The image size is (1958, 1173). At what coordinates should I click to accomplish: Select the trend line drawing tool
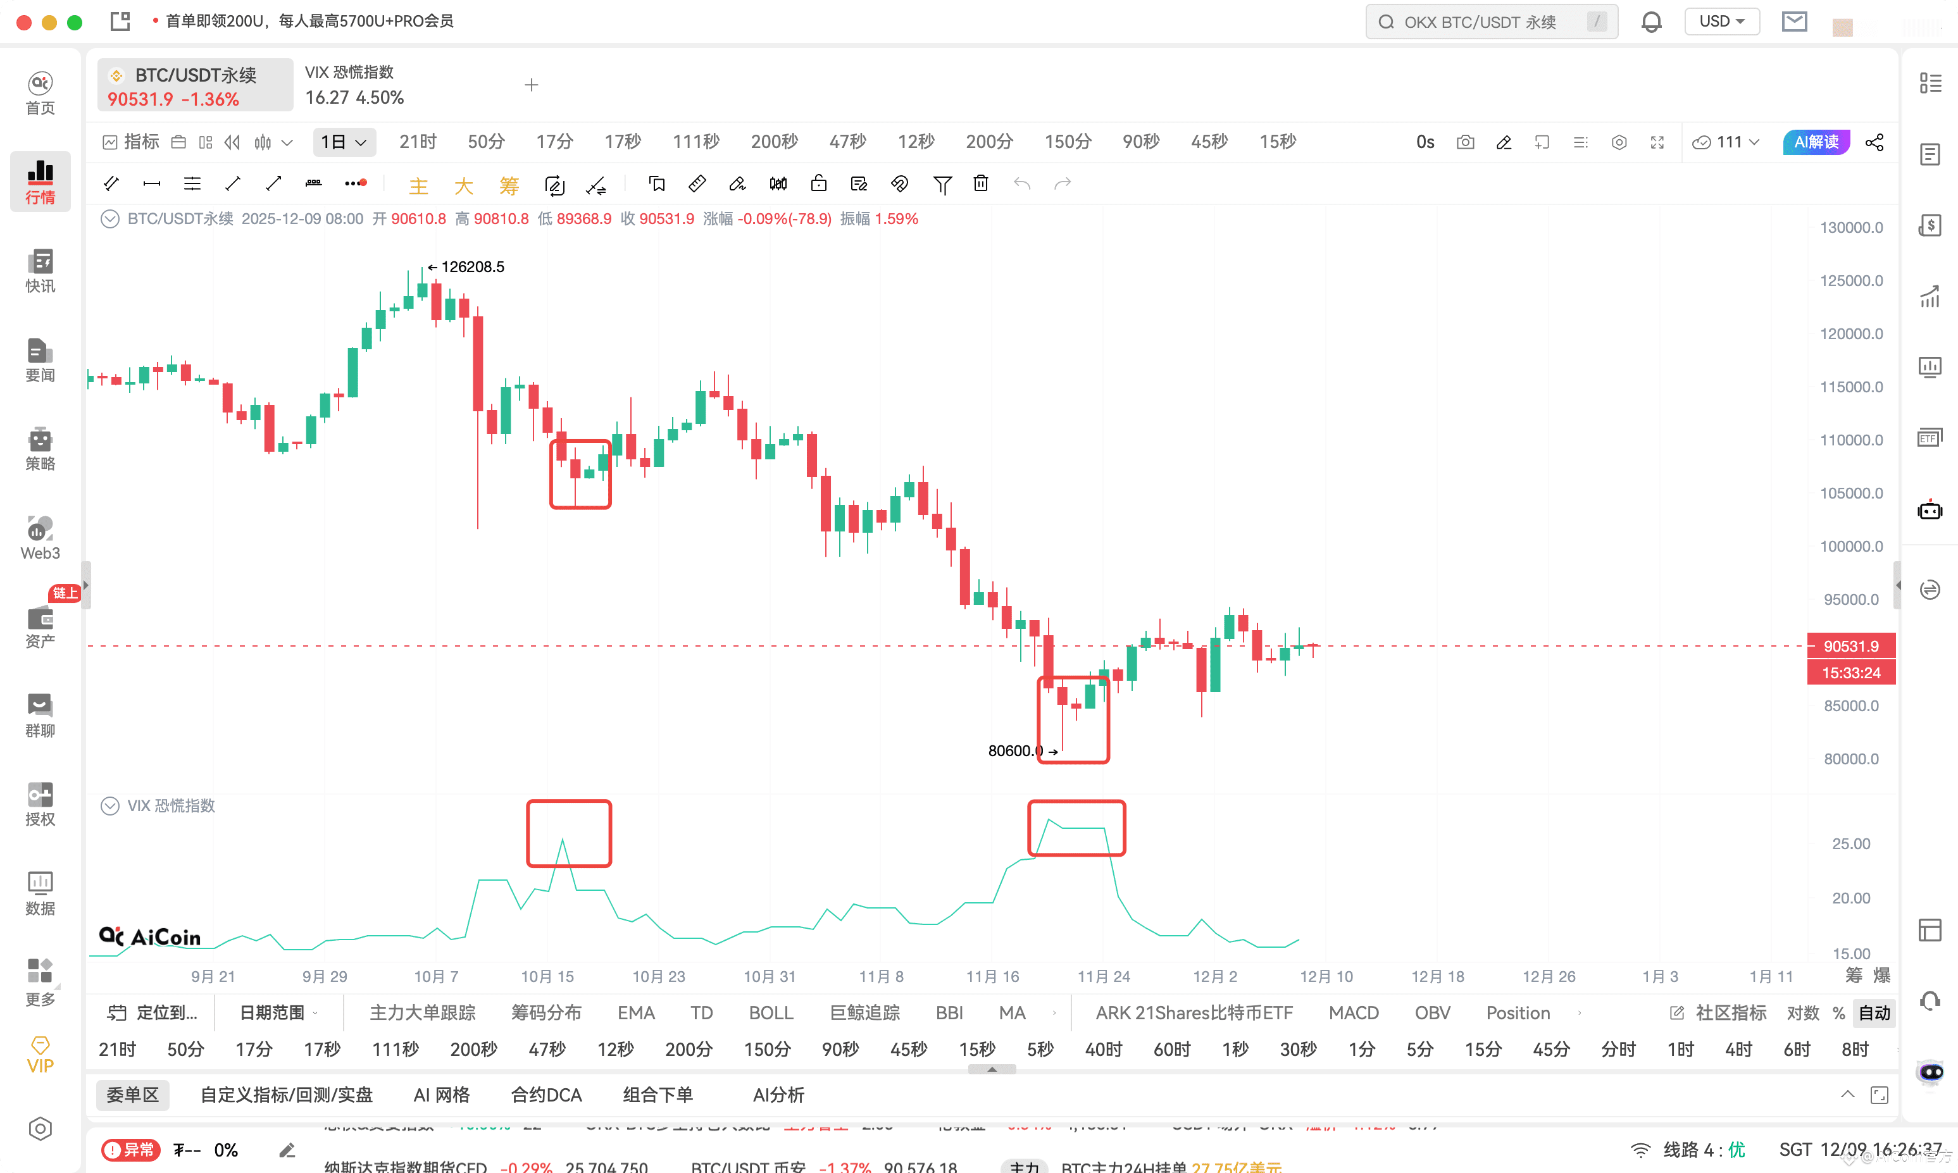point(232,183)
